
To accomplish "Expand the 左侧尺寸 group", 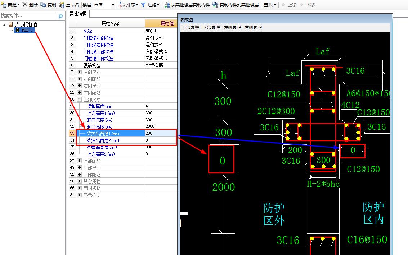I will coord(79,72).
